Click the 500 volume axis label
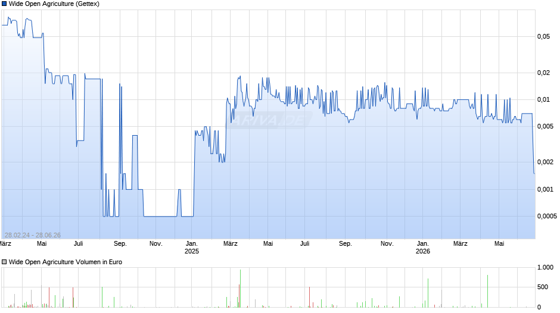 click(543, 287)
